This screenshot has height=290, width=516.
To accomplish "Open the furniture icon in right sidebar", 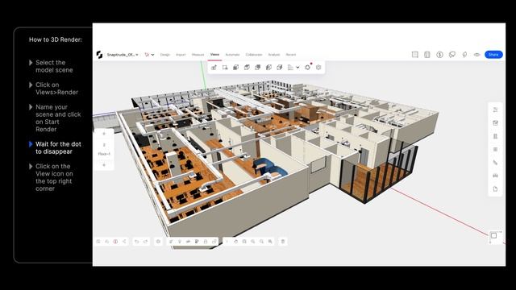I will click(x=495, y=176).
